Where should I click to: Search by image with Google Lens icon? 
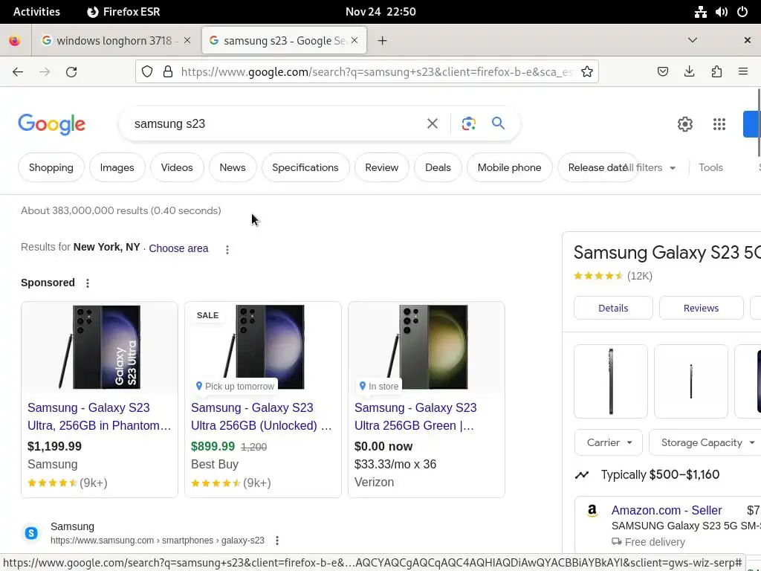468,124
